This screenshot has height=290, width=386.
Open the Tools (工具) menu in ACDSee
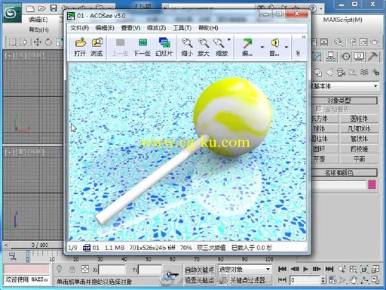point(182,28)
